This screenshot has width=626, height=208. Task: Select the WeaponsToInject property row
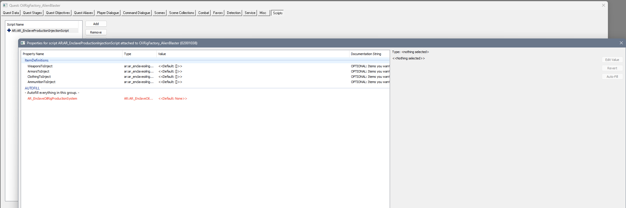pos(40,66)
